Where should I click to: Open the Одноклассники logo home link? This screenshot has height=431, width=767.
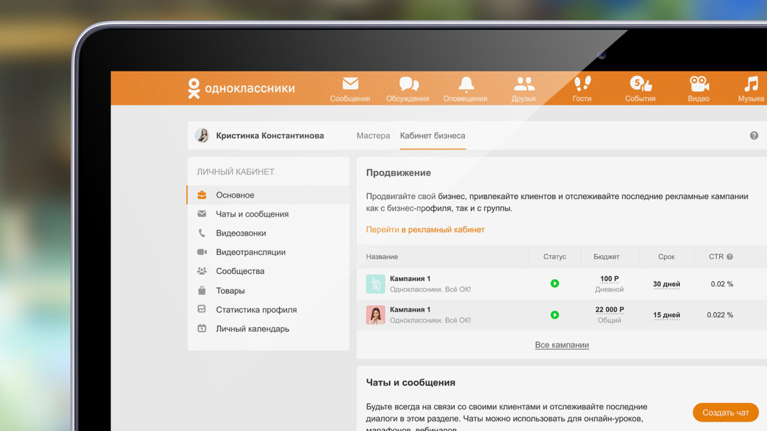241,88
